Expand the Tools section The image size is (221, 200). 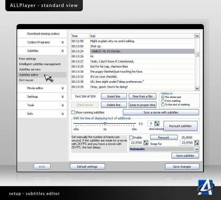[x=63, y=105]
